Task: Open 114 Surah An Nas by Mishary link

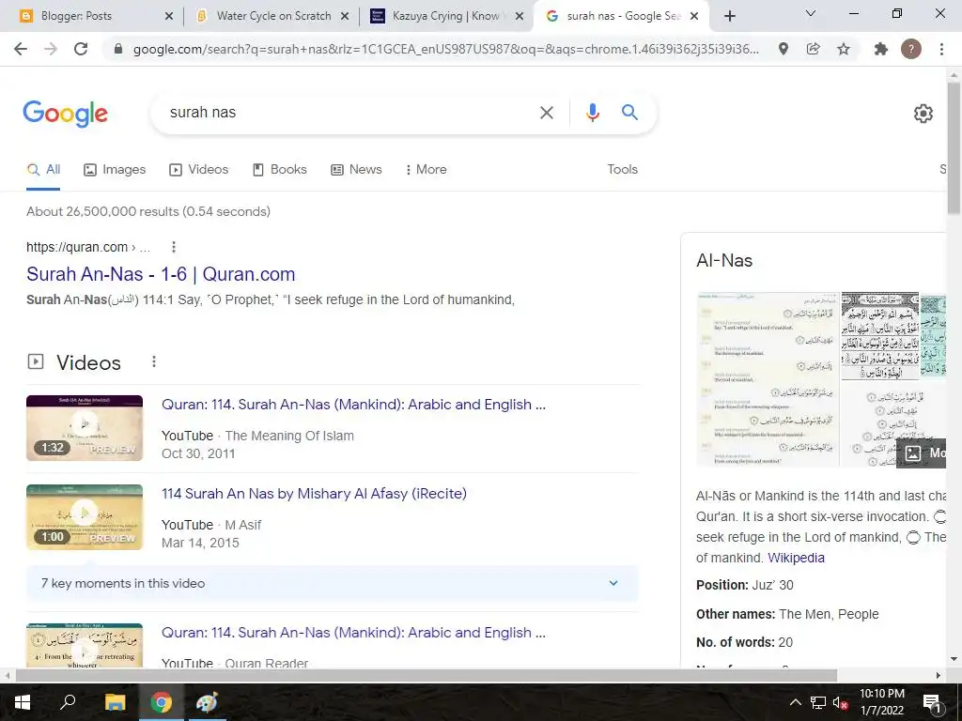Action: click(x=314, y=494)
